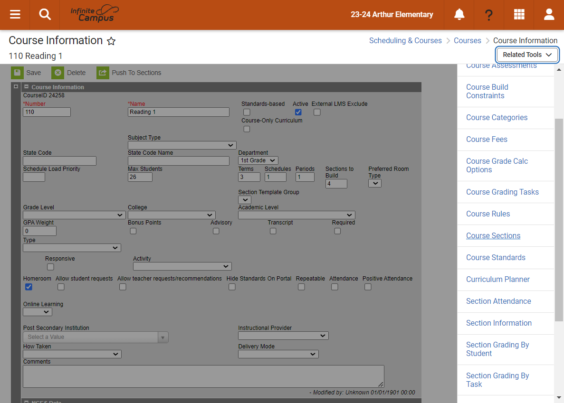Click the Push To Sections icon
This screenshot has width=564, height=403.
(x=103, y=73)
